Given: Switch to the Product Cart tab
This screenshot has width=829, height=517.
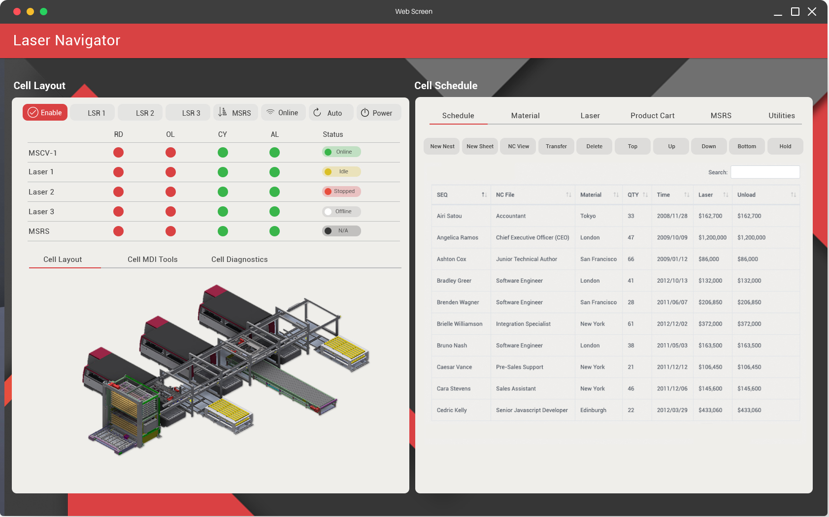Looking at the screenshot, I should (653, 116).
